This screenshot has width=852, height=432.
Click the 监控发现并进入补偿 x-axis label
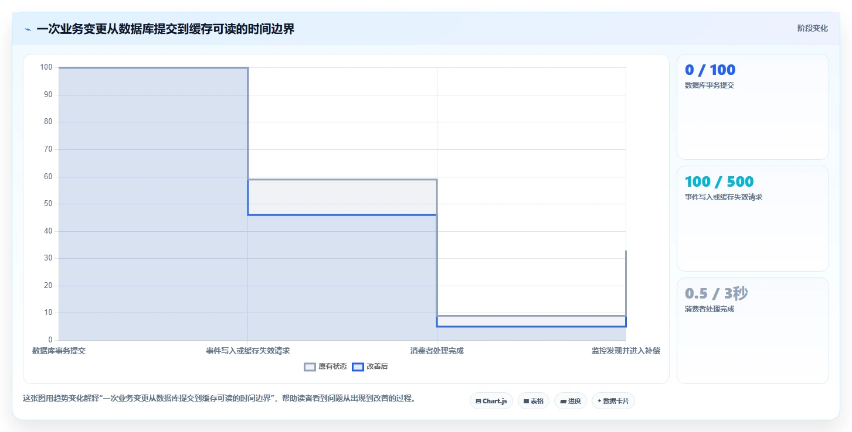pyautogui.click(x=626, y=351)
